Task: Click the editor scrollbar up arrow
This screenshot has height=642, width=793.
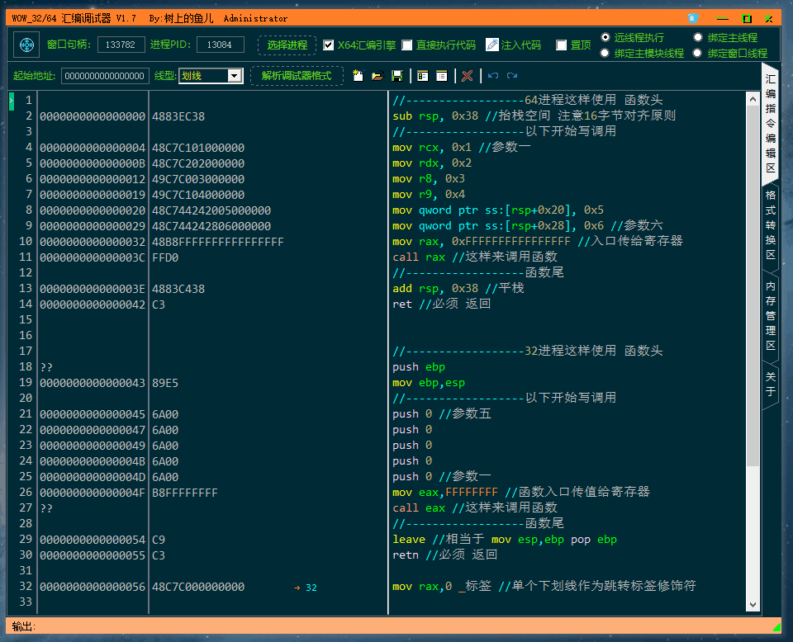Action: 753,99
